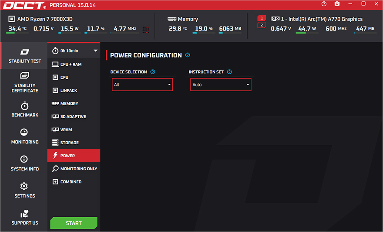
Task: Open help for Device Selection
Action: 153,72
